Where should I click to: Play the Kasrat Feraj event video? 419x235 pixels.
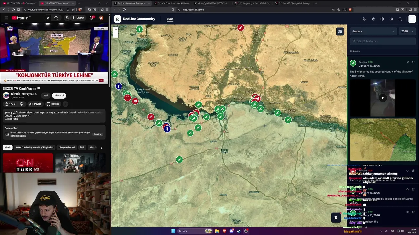tap(383, 98)
